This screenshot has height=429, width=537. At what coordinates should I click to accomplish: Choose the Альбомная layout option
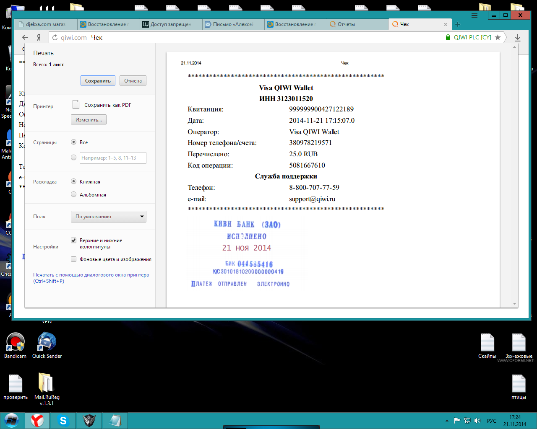[74, 194]
